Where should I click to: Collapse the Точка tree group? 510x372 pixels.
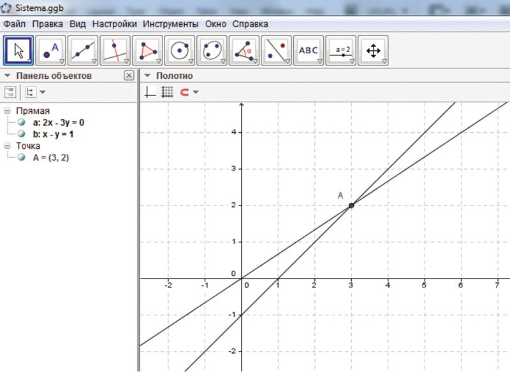click(7, 146)
